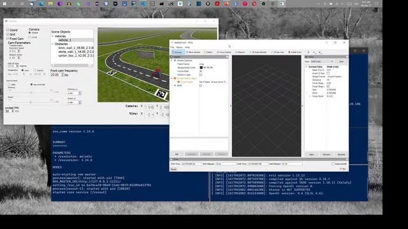
Task: Close the Time panel via its corner icon
Action: coord(347,159)
